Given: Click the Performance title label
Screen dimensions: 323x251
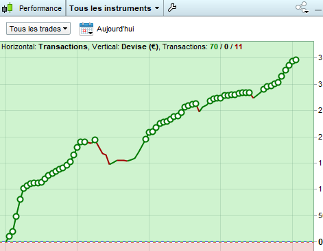Looking at the screenshot, I should (40, 8).
